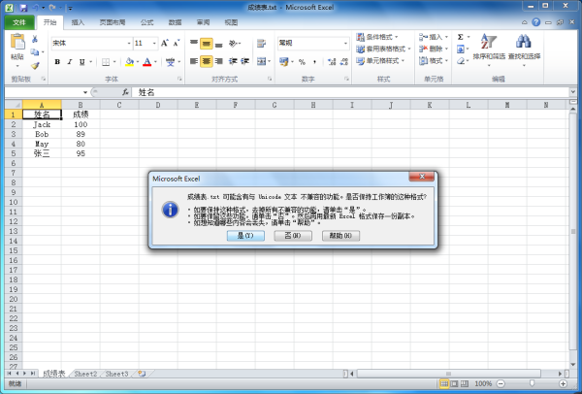Click Help 帮助(H) in the Excel dialog
This screenshot has height=394, width=582.
tap(340, 236)
